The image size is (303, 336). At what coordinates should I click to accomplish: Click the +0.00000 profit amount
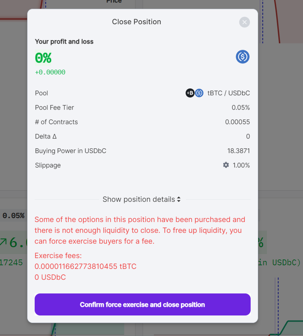click(x=50, y=72)
